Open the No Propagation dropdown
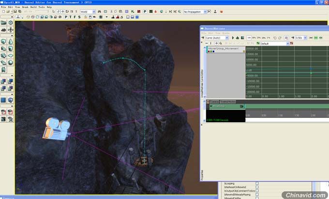Screen dimensions: 329x199 click(x=205, y=12)
